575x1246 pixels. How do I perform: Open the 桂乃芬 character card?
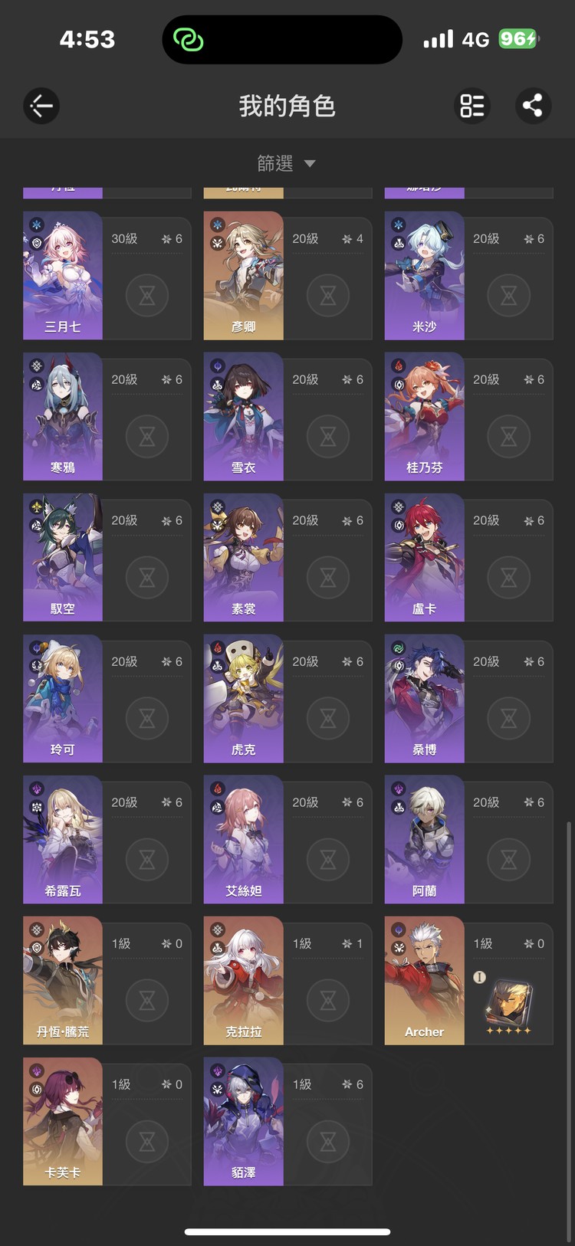(468, 417)
